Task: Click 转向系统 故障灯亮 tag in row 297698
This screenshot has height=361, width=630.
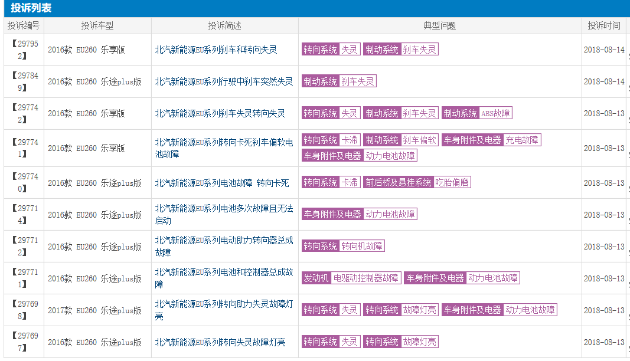Action: (x=400, y=310)
